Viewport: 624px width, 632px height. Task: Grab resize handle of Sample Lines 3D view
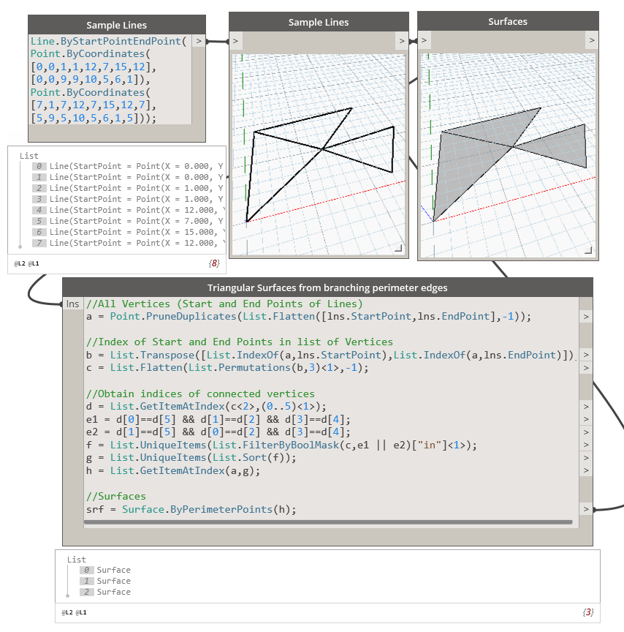[398, 249]
